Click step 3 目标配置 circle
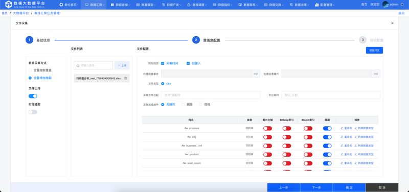This screenshot has height=192, width=409. pos(362,40)
